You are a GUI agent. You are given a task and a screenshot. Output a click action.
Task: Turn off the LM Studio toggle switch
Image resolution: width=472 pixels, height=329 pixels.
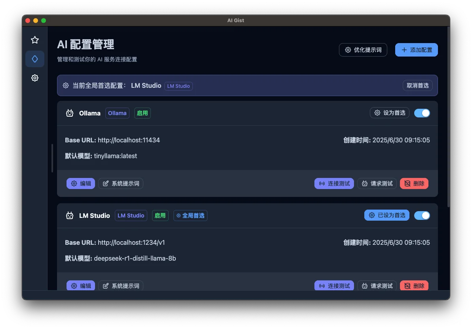[422, 215]
